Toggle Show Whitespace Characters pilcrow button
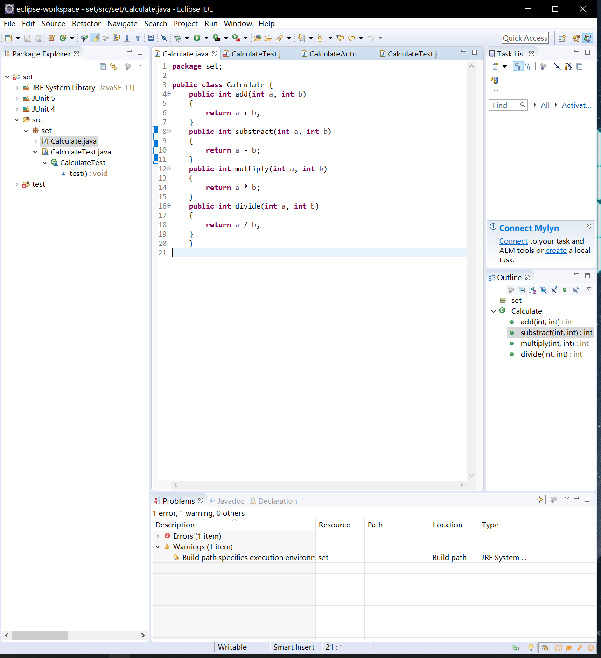 pyautogui.click(x=138, y=38)
